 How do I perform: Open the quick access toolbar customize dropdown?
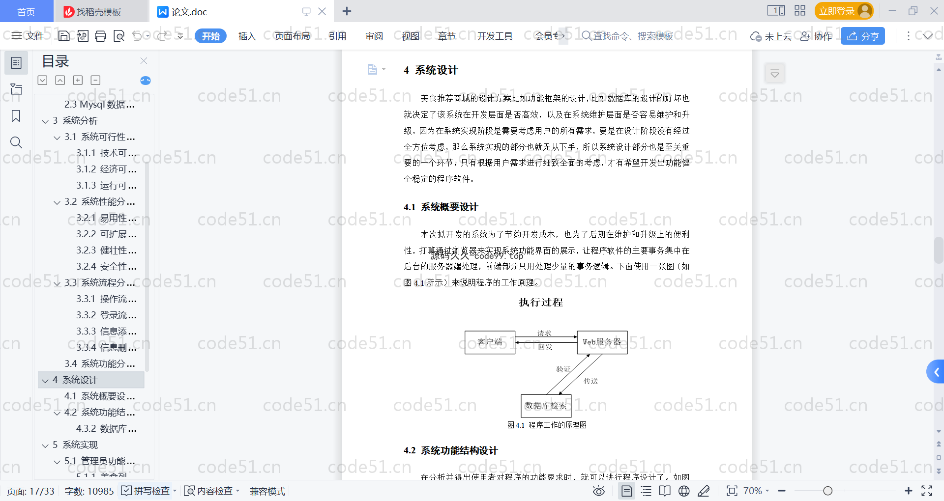(180, 36)
